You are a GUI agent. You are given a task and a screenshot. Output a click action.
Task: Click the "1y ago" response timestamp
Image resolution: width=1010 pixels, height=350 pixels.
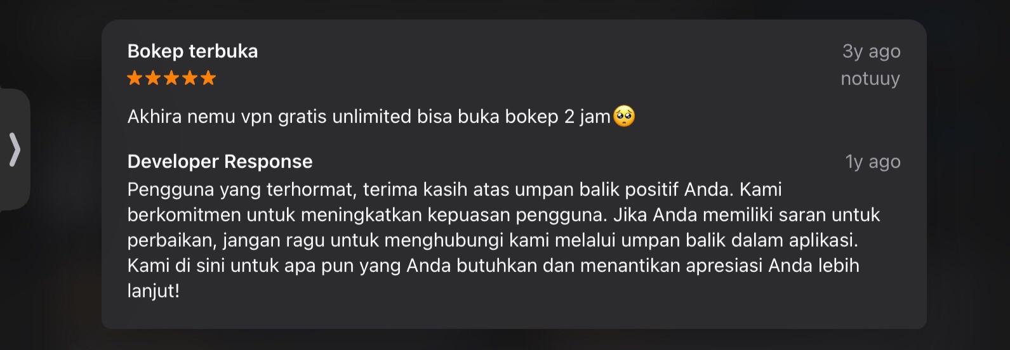click(x=873, y=162)
